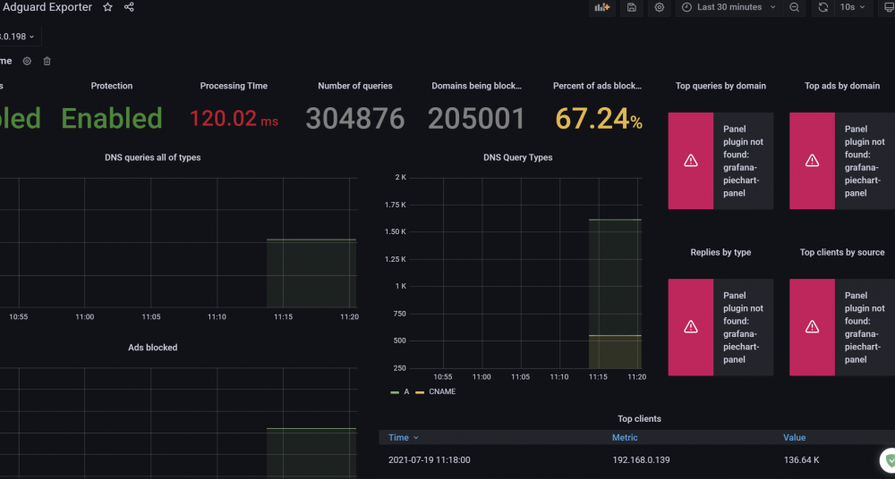Click DNS Query Types panel title

coord(517,157)
